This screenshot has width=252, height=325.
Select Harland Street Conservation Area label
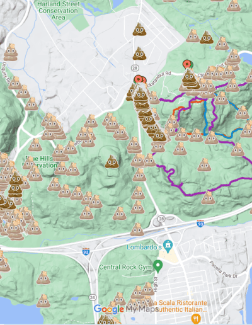(x=58, y=11)
